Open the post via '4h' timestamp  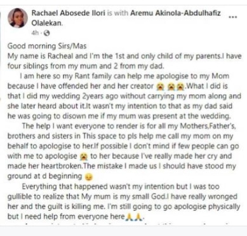[35, 33]
